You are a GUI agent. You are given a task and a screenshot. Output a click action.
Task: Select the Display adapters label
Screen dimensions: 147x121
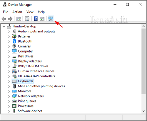(x=30, y=61)
